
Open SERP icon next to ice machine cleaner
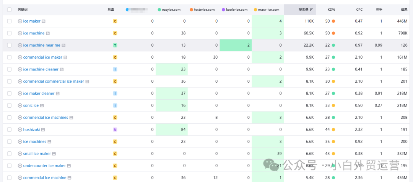(62, 69)
